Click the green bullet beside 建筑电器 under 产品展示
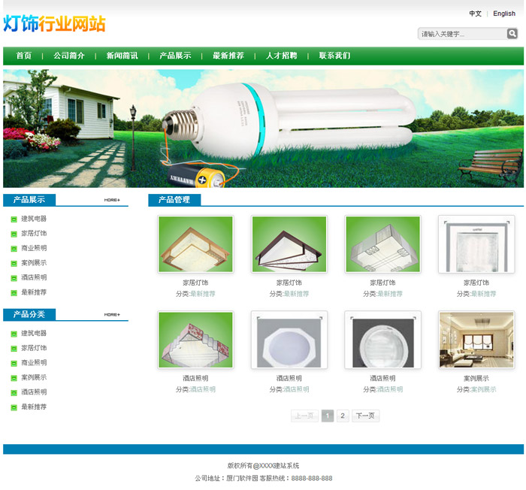 coord(14,219)
